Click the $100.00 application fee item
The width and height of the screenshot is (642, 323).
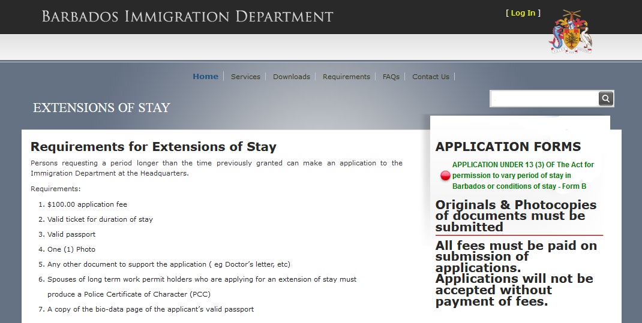point(87,204)
